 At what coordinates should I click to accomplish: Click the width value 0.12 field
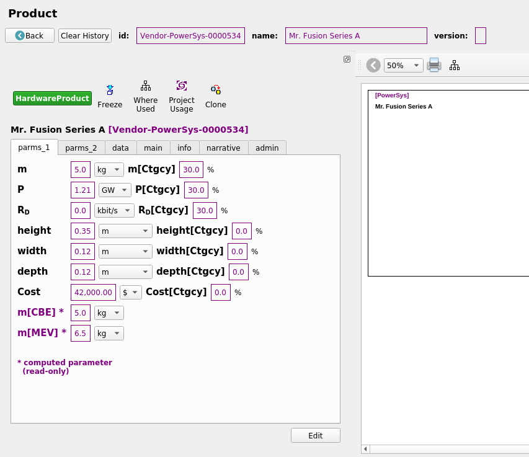pos(82,252)
